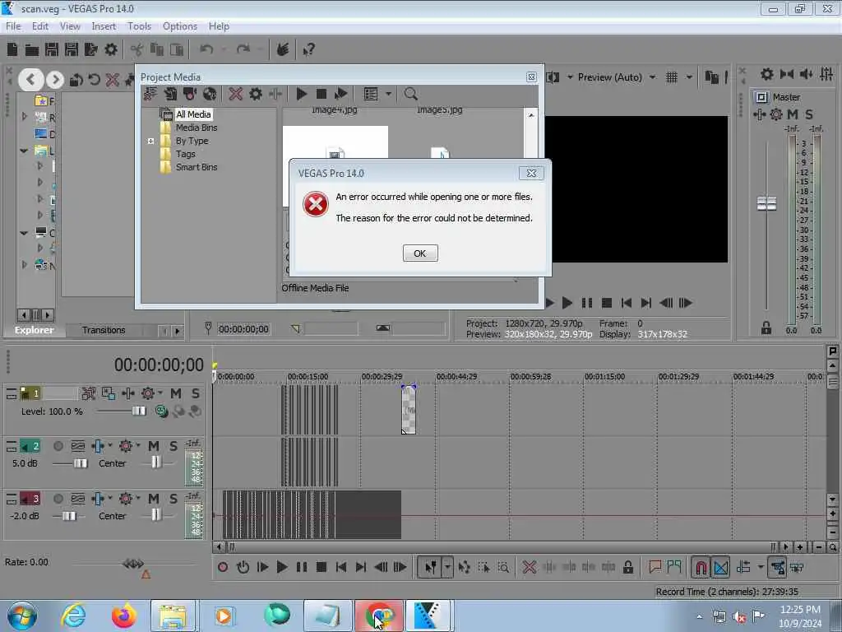Arm audio track 2 for record
This screenshot has height=632, width=842.
pyautogui.click(x=58, y=446)
